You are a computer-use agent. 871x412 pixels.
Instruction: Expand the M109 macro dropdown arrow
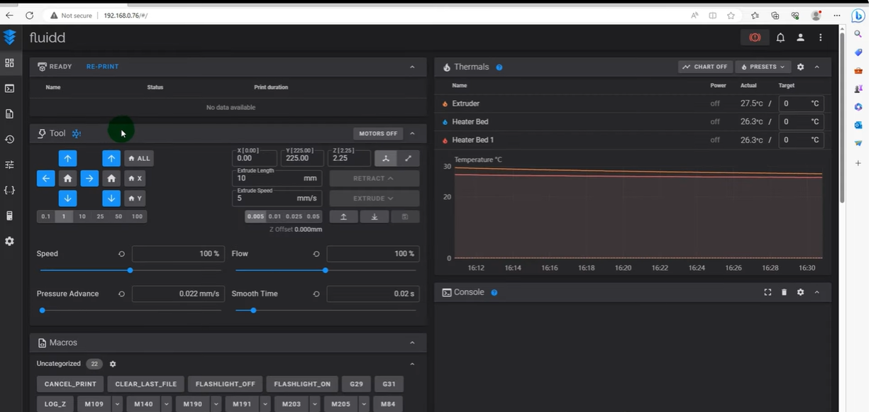118,404
